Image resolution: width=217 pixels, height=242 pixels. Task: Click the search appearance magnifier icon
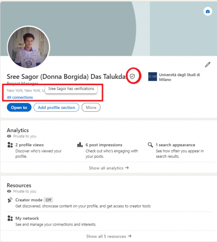150,145
